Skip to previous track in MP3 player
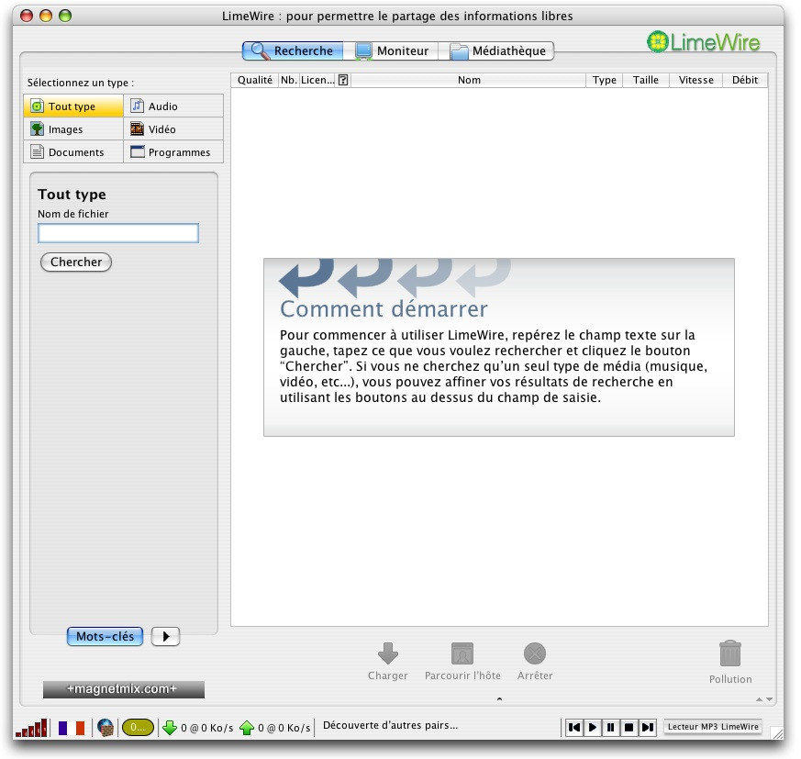 click(x=574, y=727)
